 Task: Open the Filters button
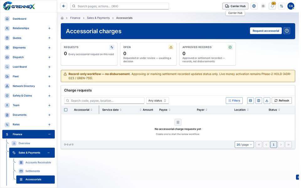(x=234, y=101)
